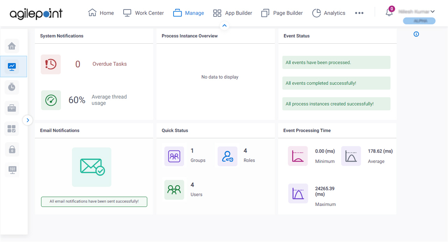This screenshot has width=448, height=242.
Task: Click the Average processing time chart icon
Action: pyautogui.click(x=351, y=156)
